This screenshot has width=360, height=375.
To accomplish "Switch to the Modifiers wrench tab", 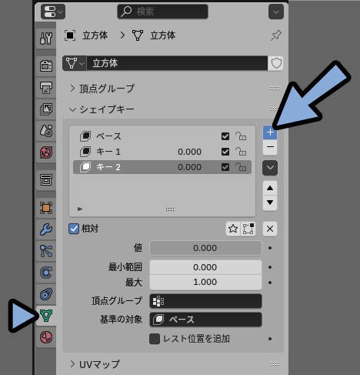I will (x=46, y=229).
